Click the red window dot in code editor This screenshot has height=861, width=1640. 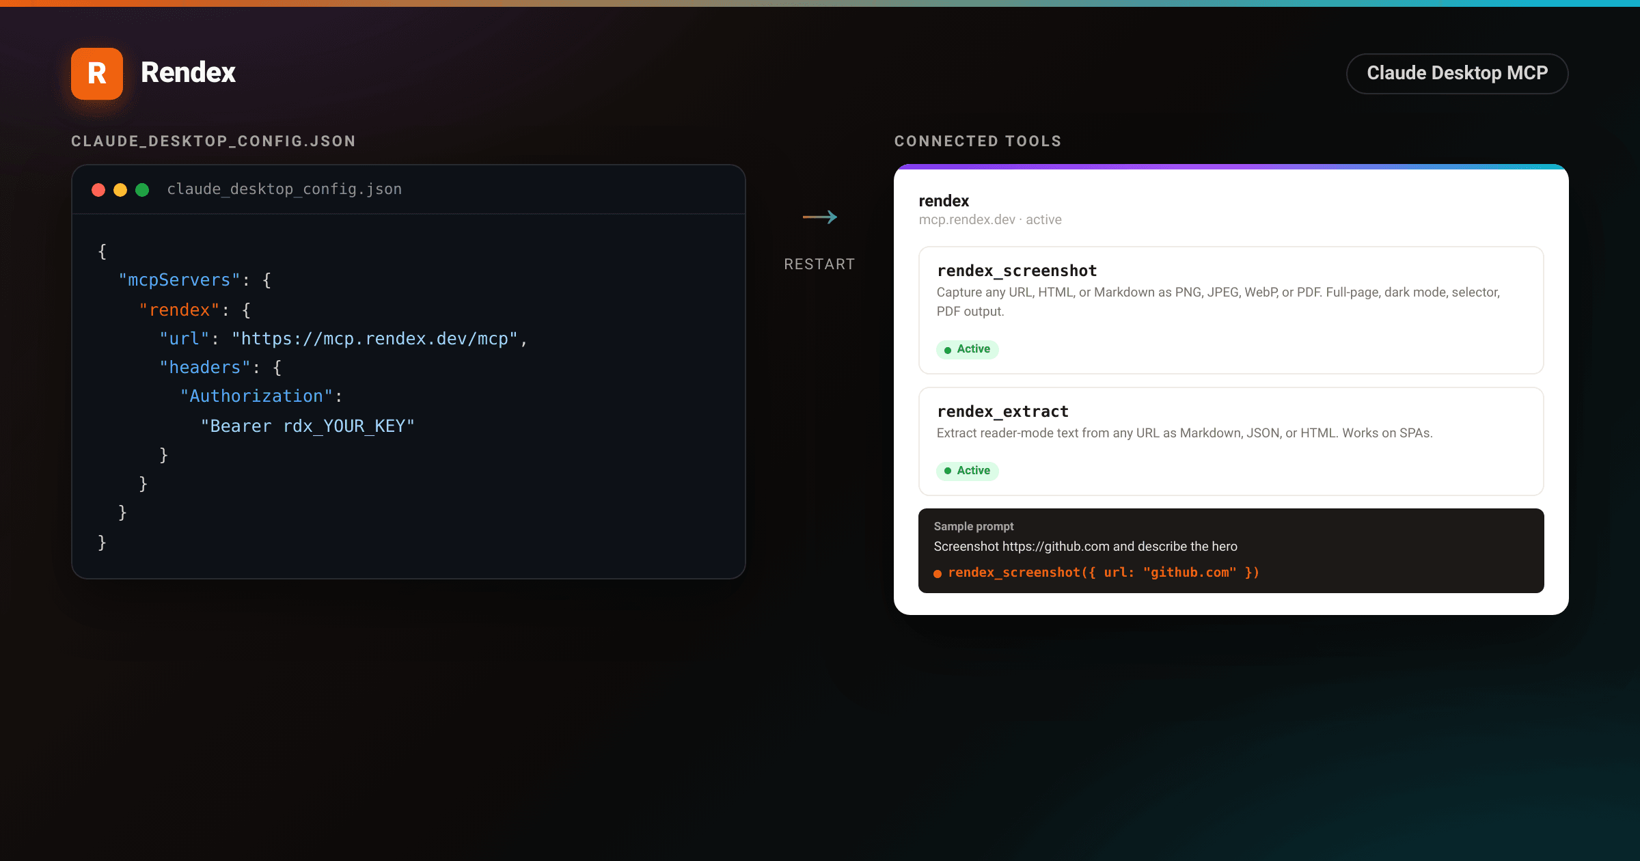pyautogui.click(x=98, y=190)
